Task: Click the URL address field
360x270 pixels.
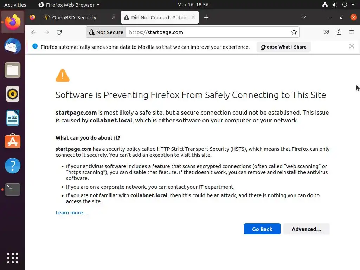Action: click(x=207, y=32)
